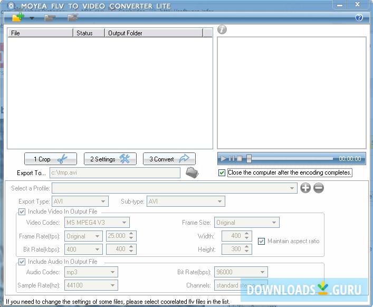Click the Status column header

tap(89, 33)
